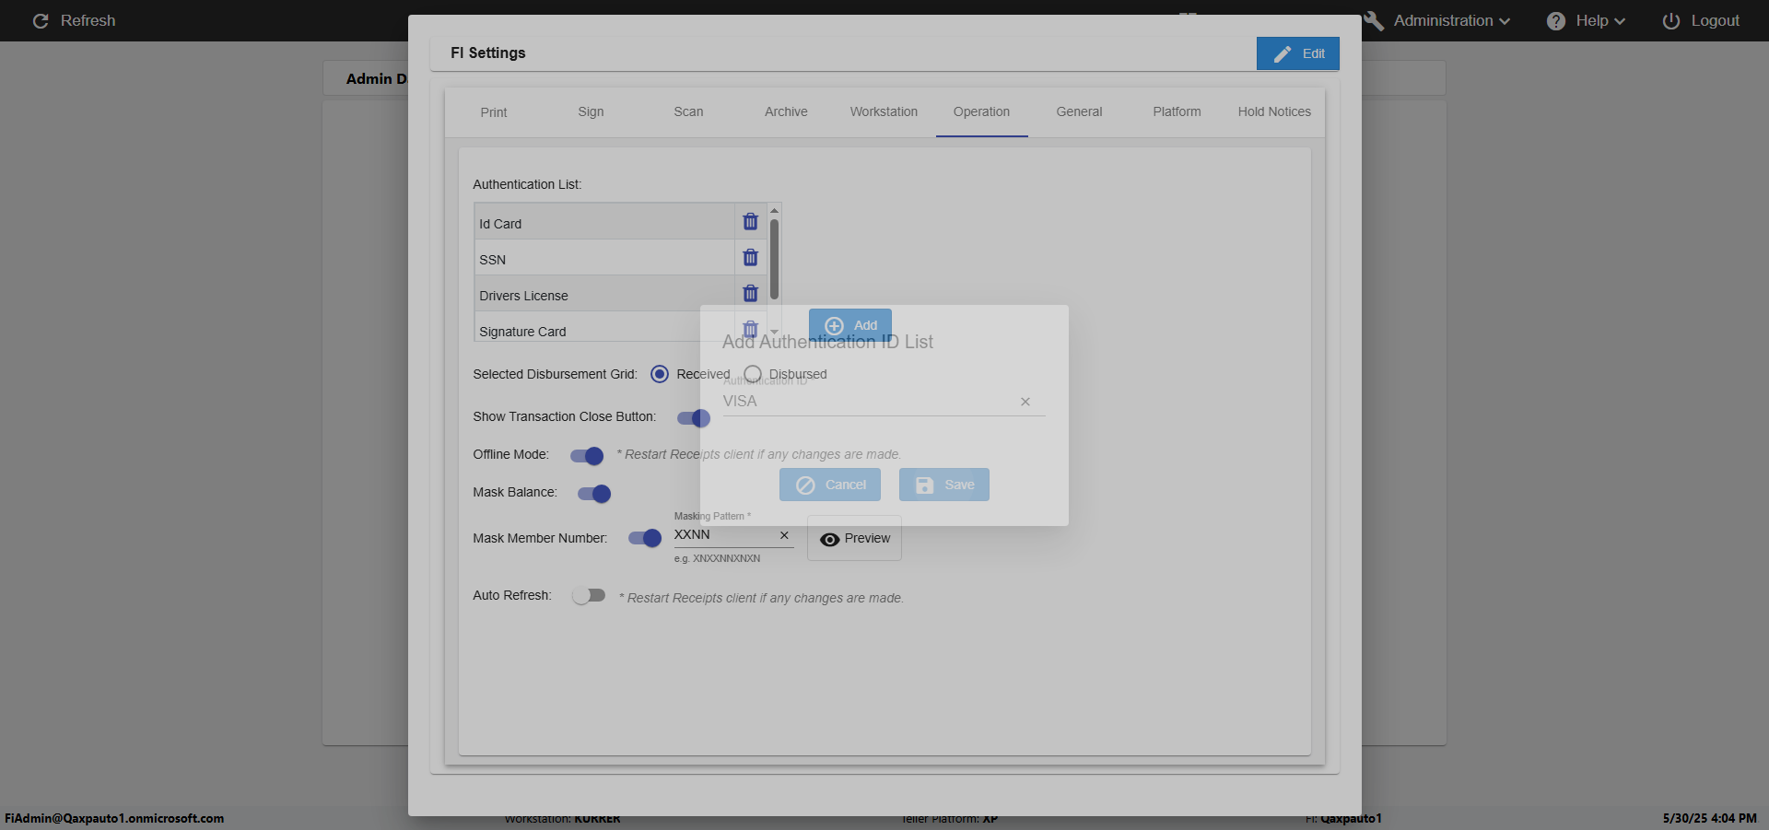Save the new authentication ID
Viewport: 1769px width, 830px height.
943,485
